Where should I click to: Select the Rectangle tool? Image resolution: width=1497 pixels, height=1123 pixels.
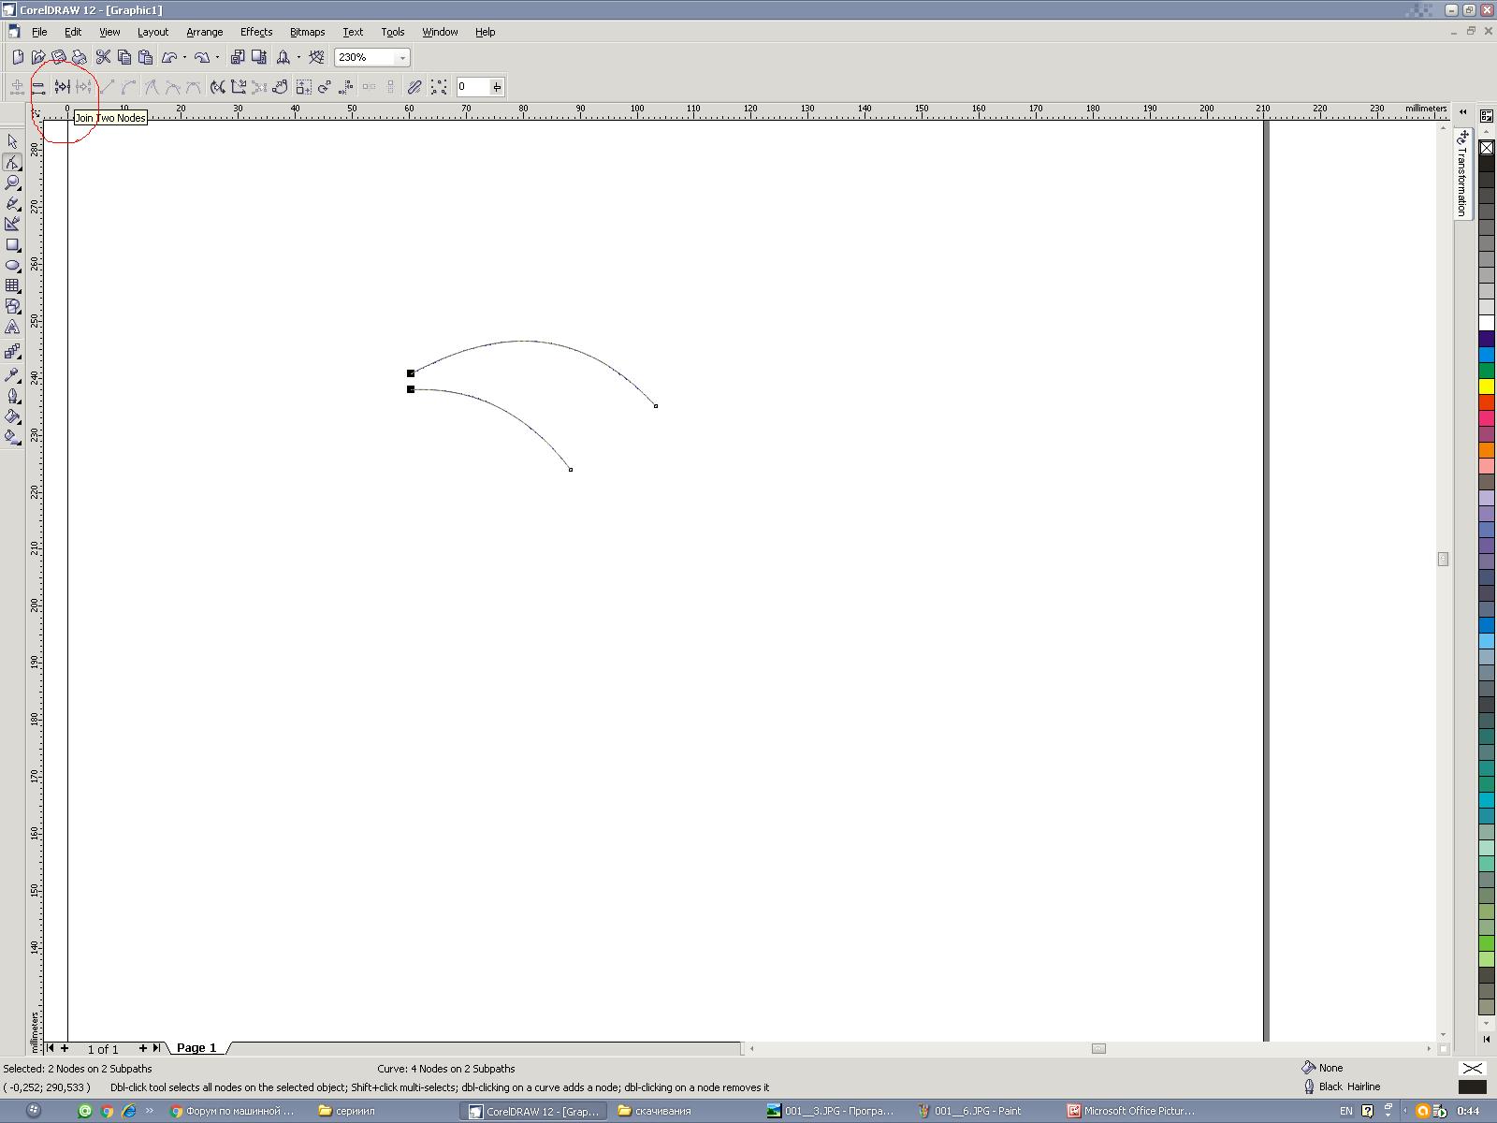click(13, 244)
